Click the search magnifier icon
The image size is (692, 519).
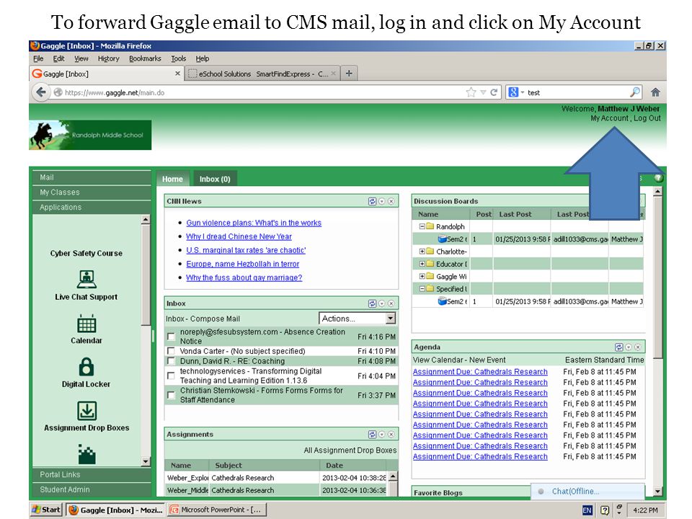[x=634, y=92]
